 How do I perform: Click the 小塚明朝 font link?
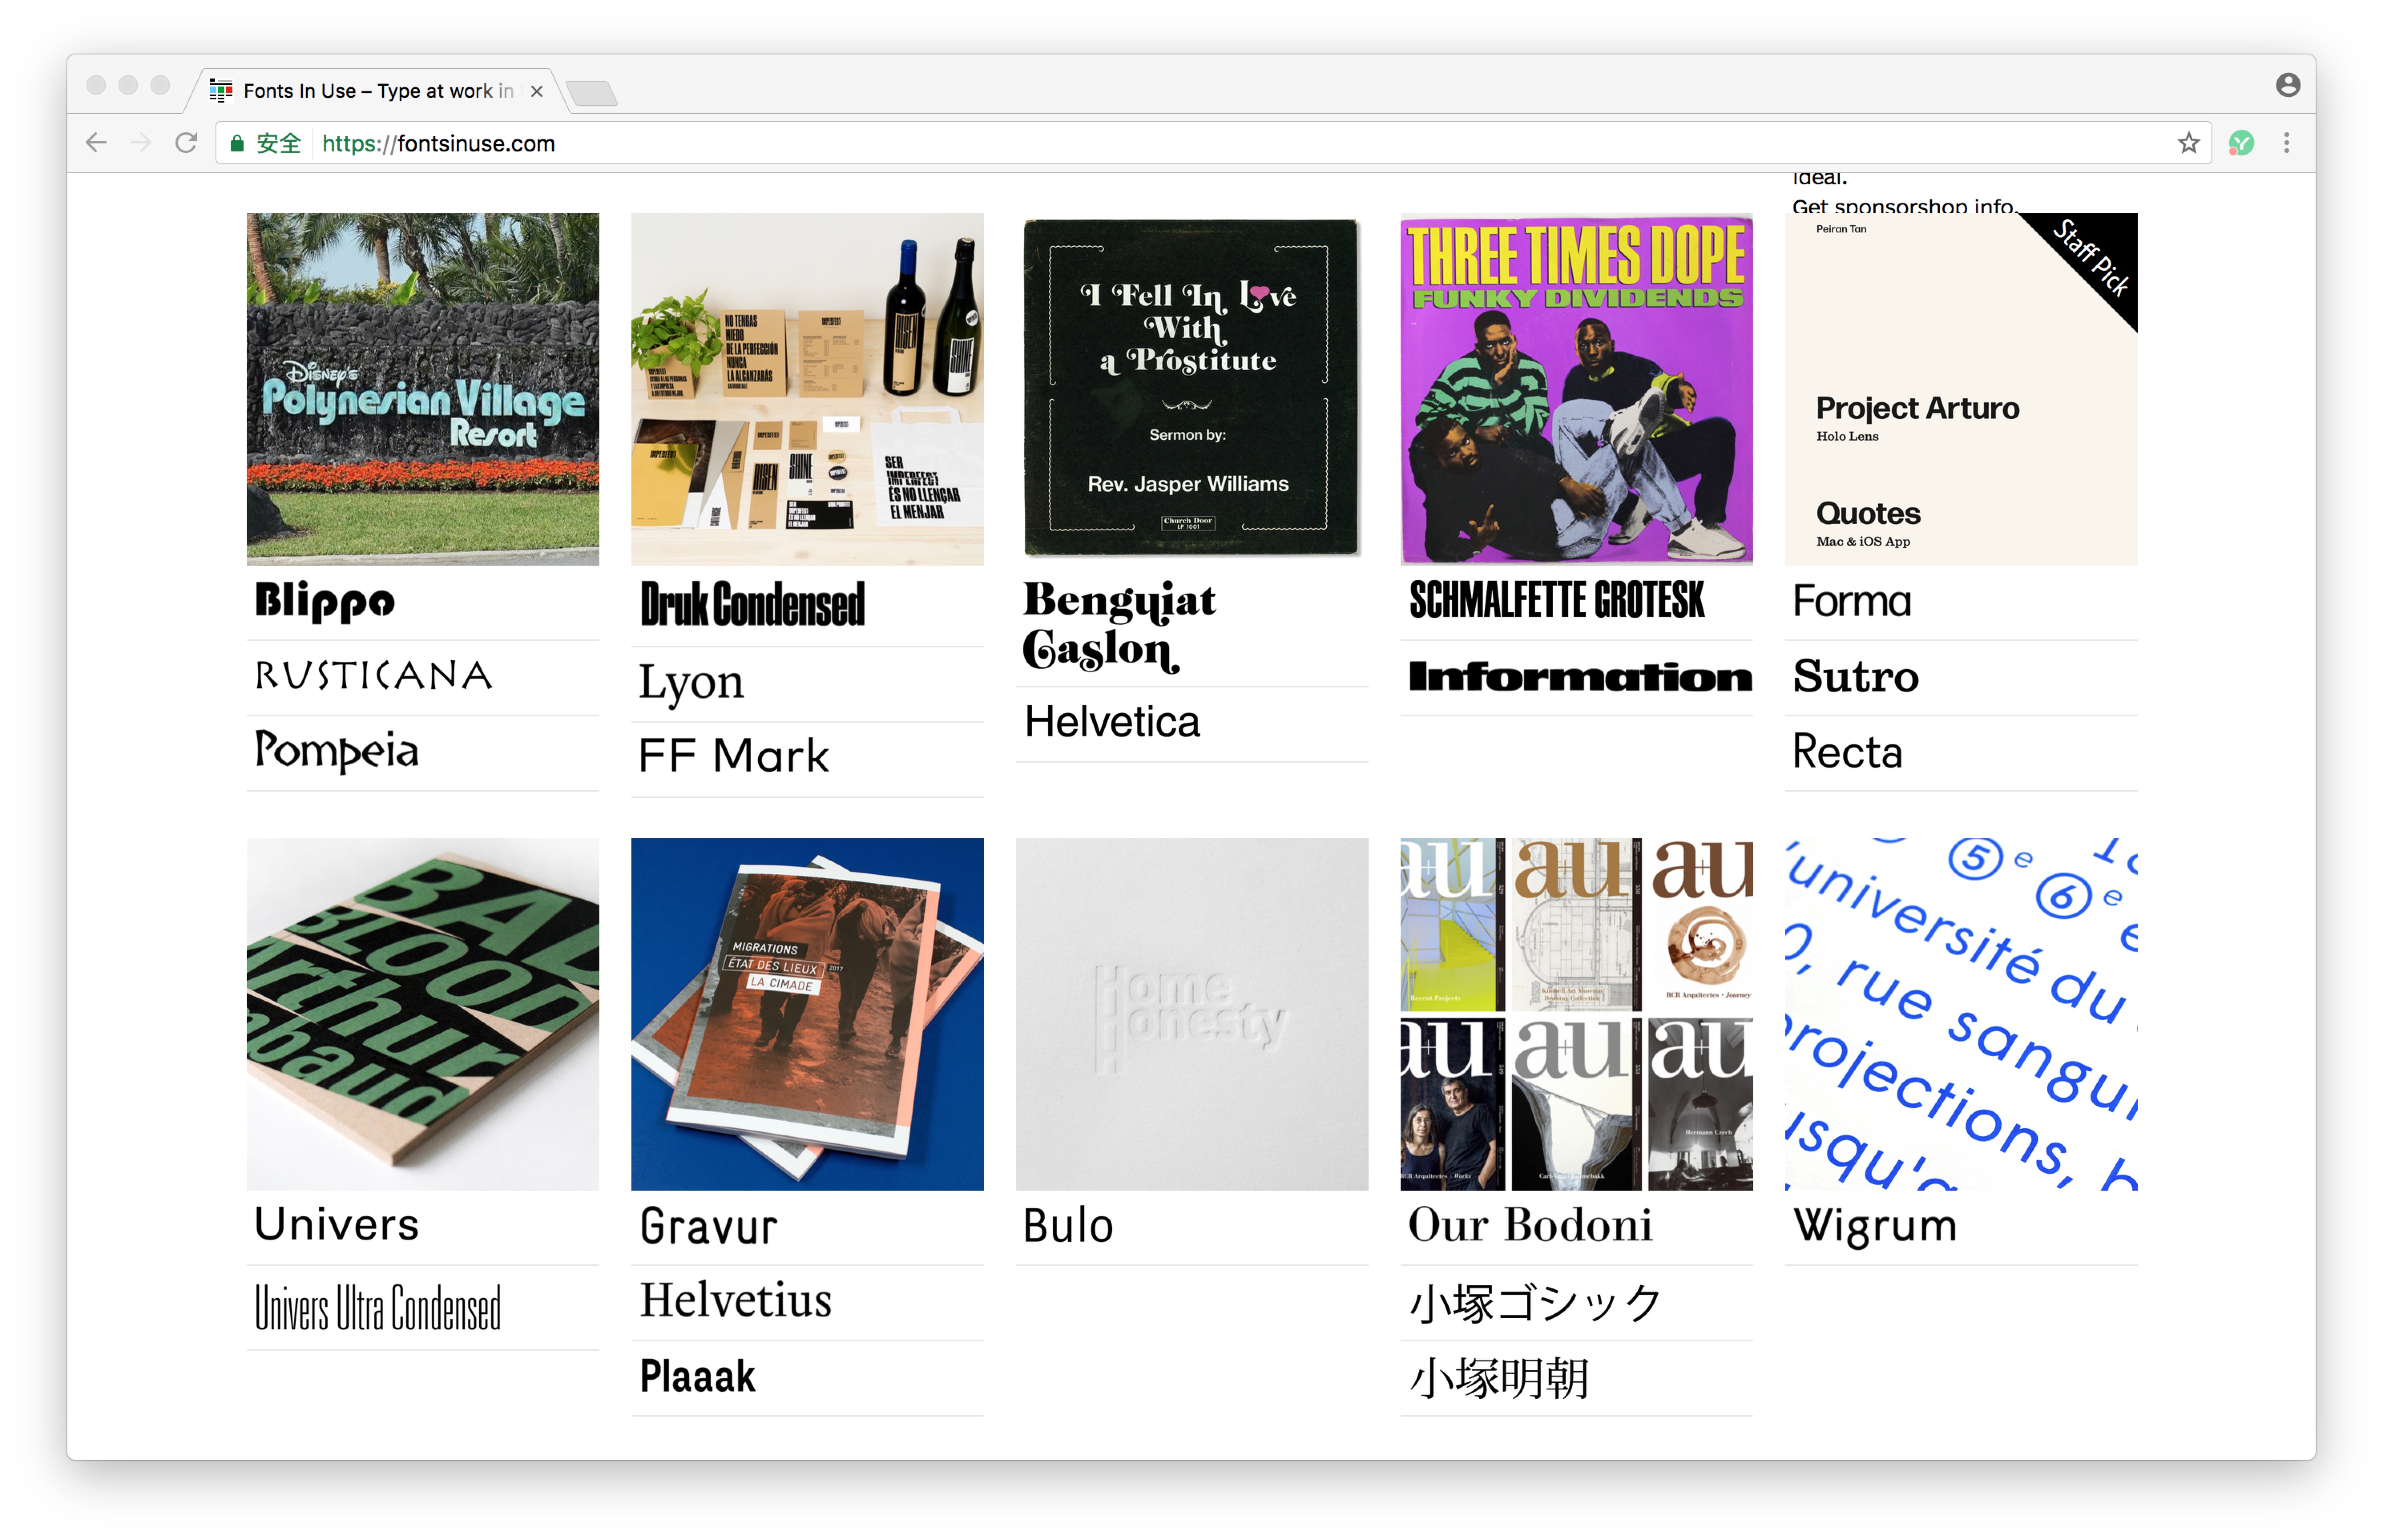point(1499,1379)
